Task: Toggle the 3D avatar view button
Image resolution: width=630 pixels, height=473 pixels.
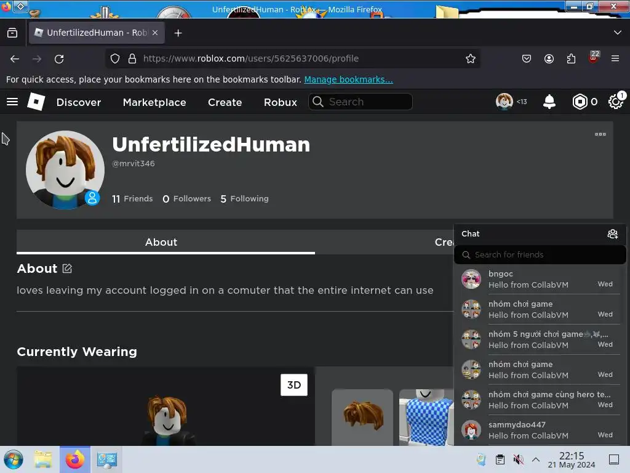Action: click(x=293, y=385)
